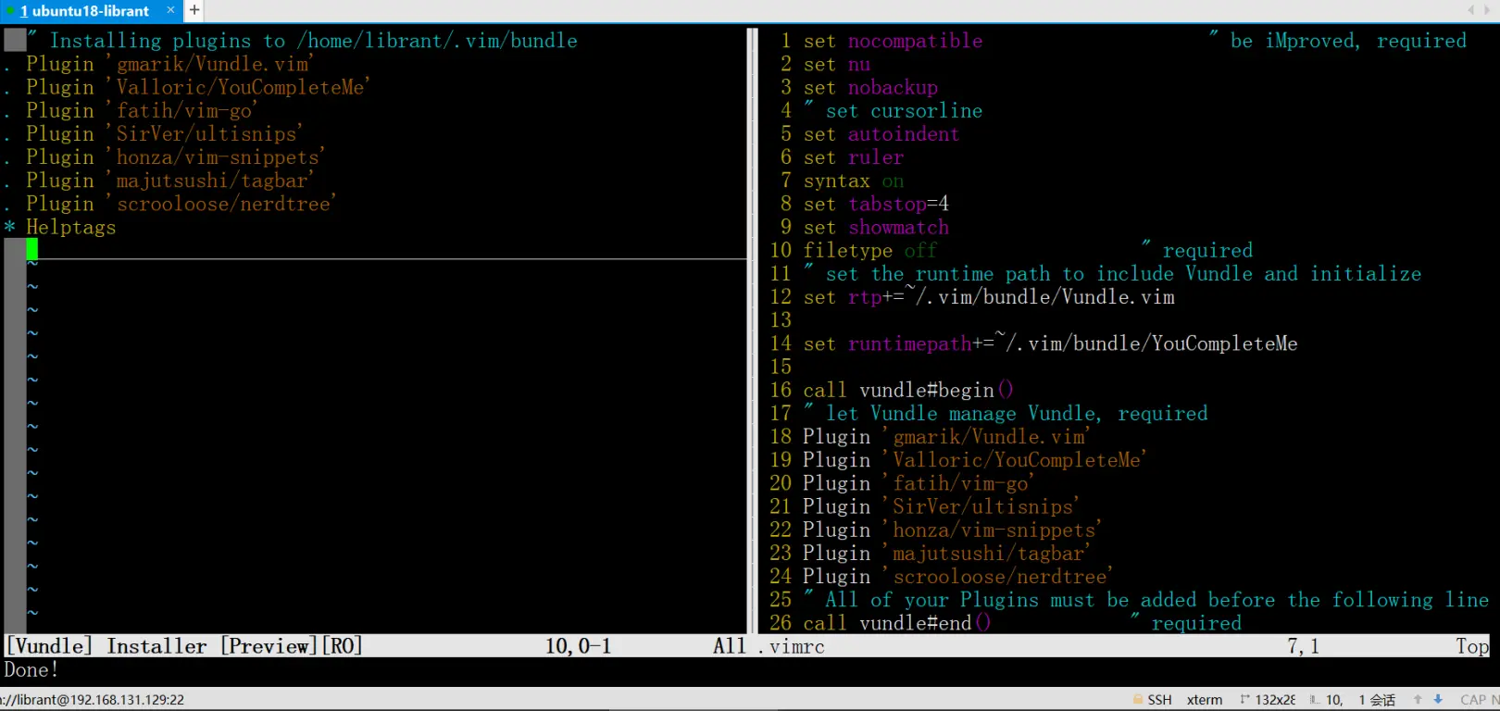Click the 'set runtimepath' line 14
Viewport: 1500px width, 711px height.
(1050, 343)
